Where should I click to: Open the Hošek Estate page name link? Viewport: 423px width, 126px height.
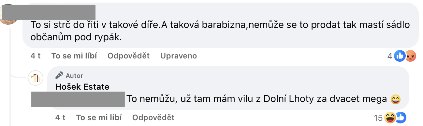tap(82, 87)
